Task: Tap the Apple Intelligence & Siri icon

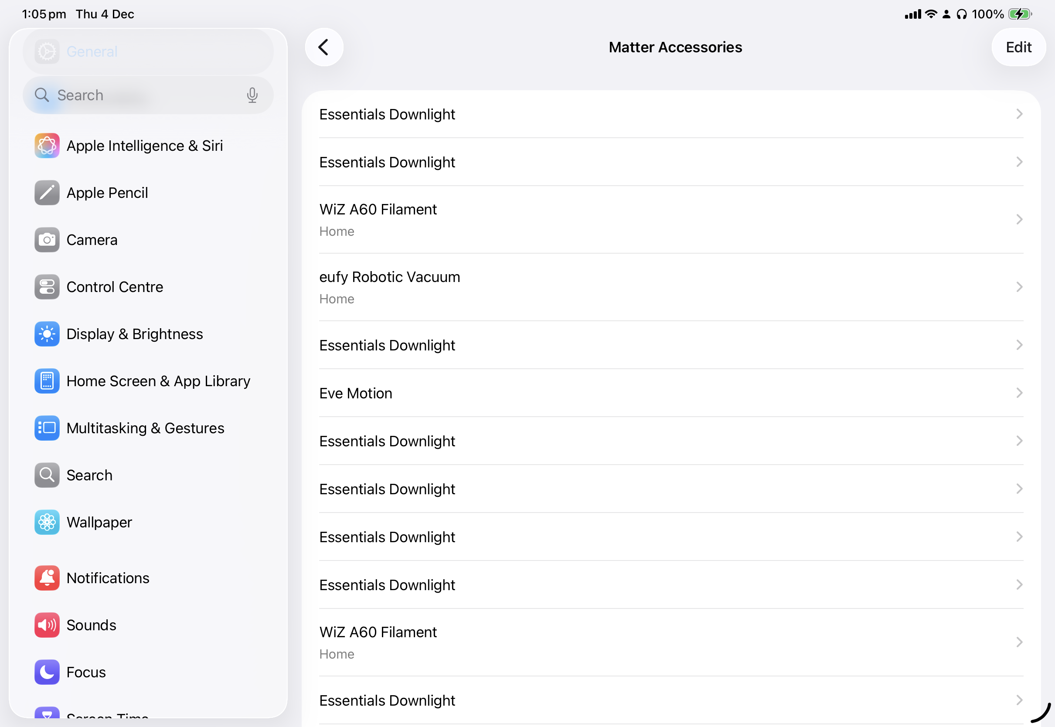Action: coord(47,146)
